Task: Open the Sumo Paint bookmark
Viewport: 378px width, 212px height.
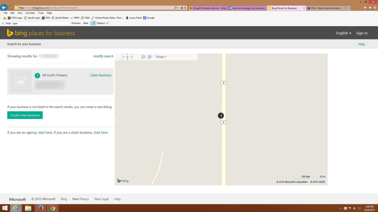Action: [x=134, y=18]
